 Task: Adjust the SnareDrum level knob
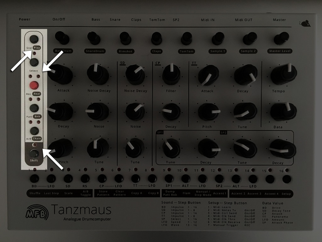(94, 38)
